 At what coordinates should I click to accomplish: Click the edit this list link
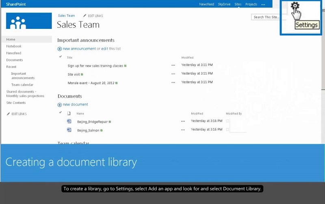click(x=105, y=49)
